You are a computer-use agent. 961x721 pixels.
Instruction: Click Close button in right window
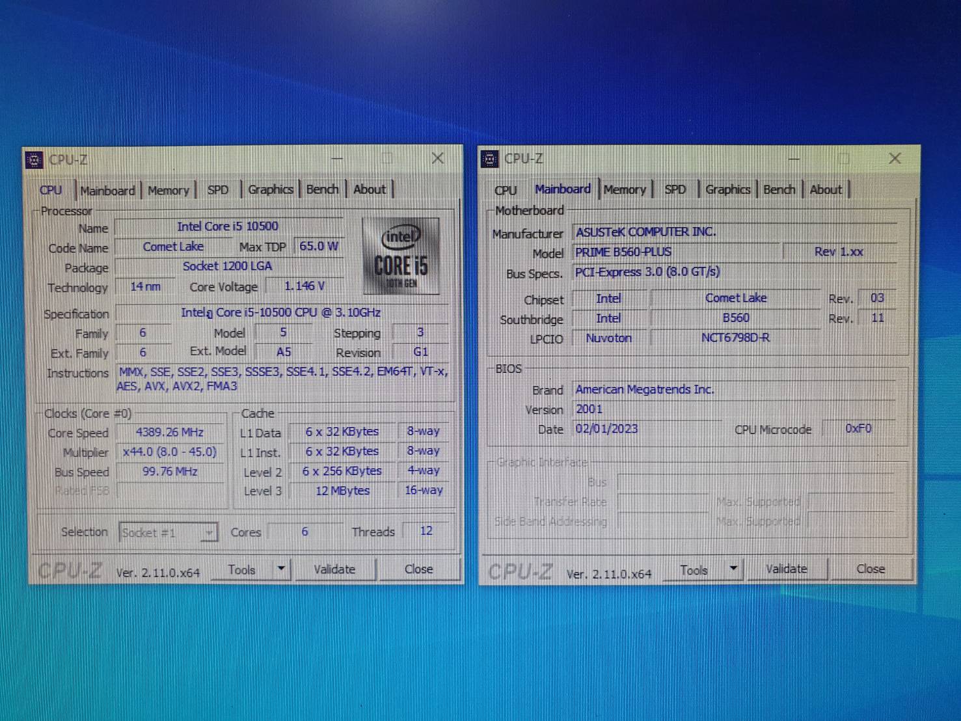tap(871, 569)
